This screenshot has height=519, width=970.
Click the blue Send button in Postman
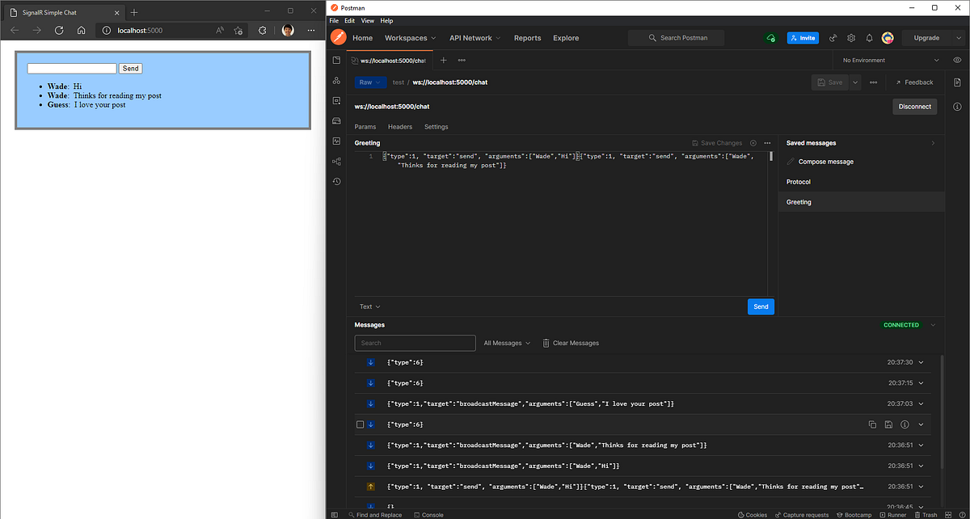coord(761,306)
